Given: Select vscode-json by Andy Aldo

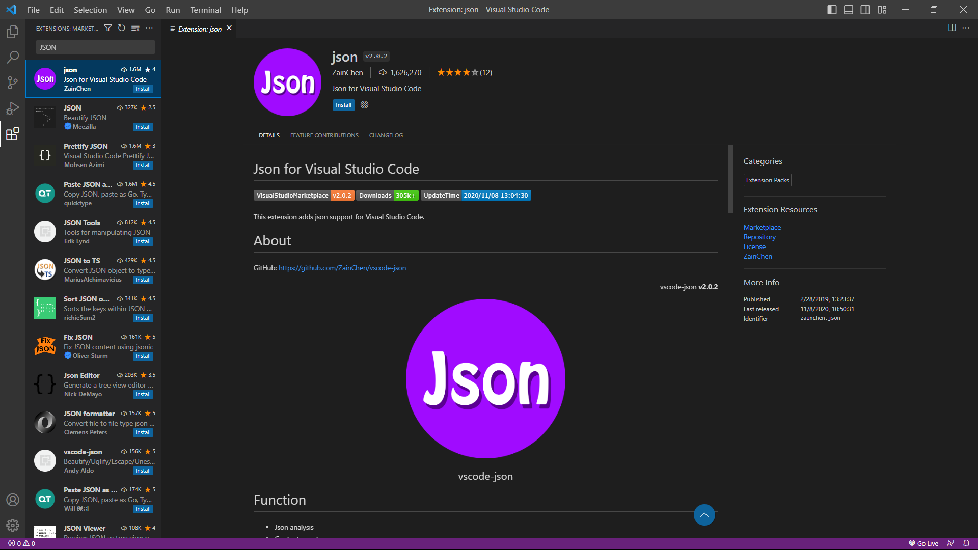Looking at the screenshot, I should pos(94,461).
